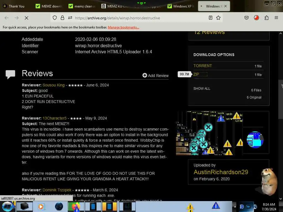Open the 6 Files link
The image size is (283, 212).
pos(256,90)
